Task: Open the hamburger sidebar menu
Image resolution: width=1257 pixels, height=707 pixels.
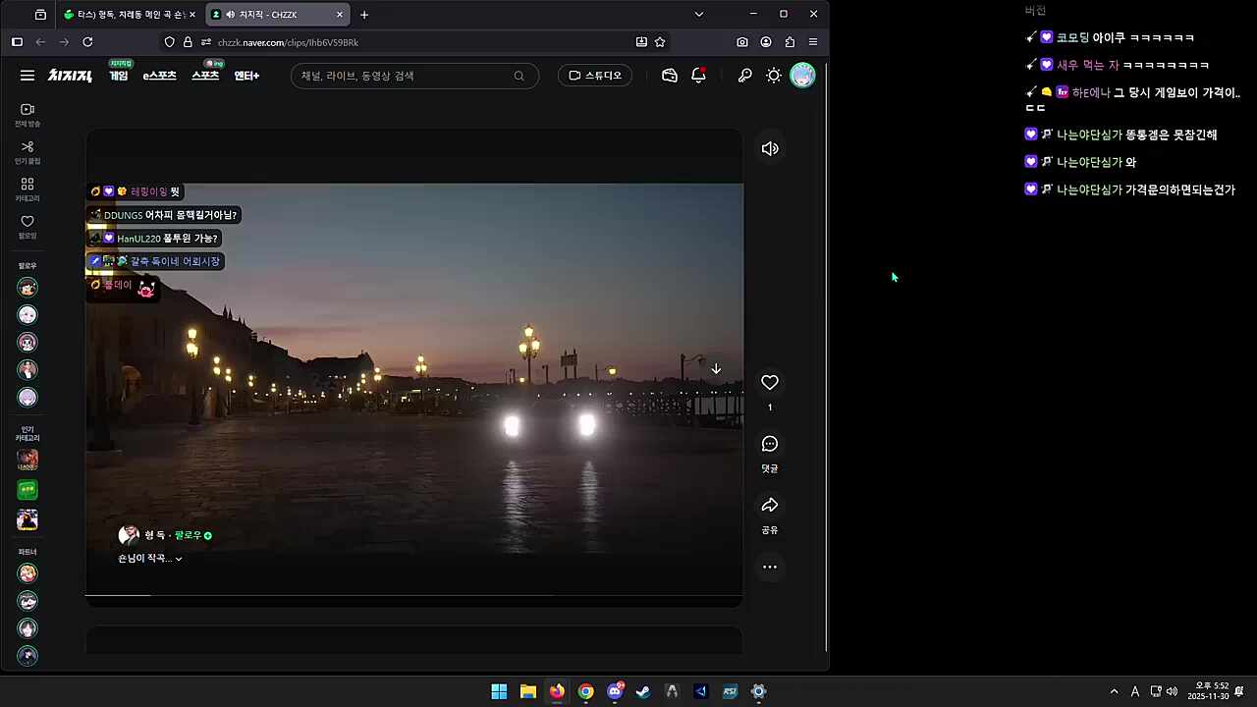Action: click(x=27, y=76)
